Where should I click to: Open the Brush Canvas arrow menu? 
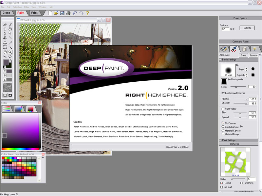click(x=241, y=126)
